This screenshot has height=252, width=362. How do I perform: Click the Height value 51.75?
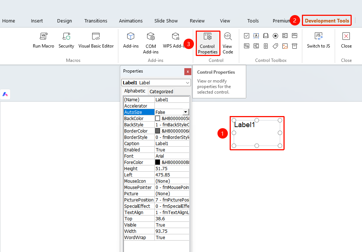(x=172, y=169)
